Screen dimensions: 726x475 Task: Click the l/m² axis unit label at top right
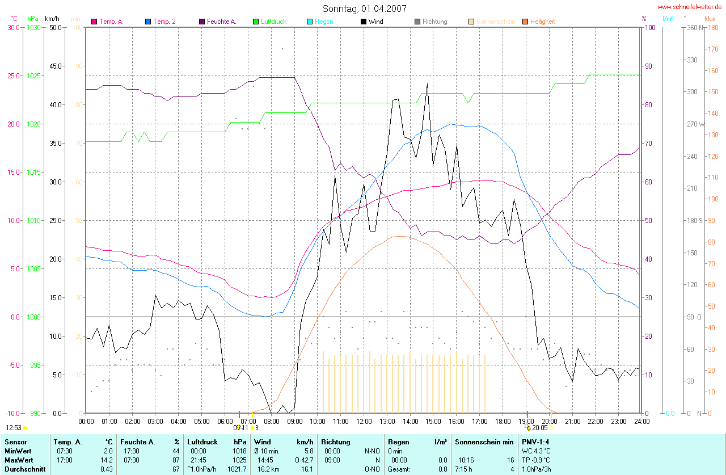pyautogui.click(x=667, y=19)
